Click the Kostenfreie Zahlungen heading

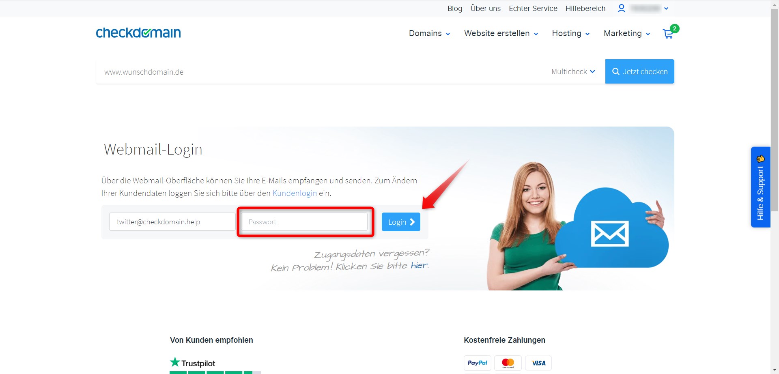point(504,340)
